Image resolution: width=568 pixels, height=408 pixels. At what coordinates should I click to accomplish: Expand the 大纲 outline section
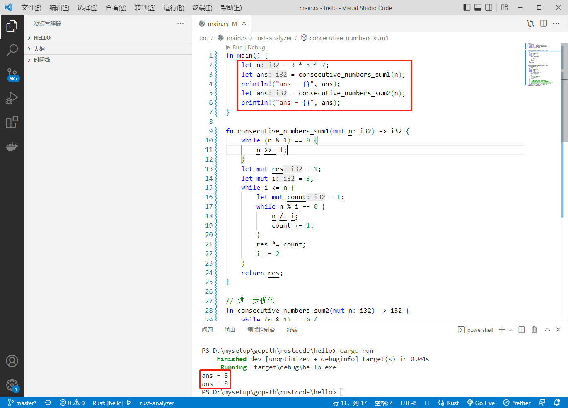pyautogui.click(x=108, y=49)
